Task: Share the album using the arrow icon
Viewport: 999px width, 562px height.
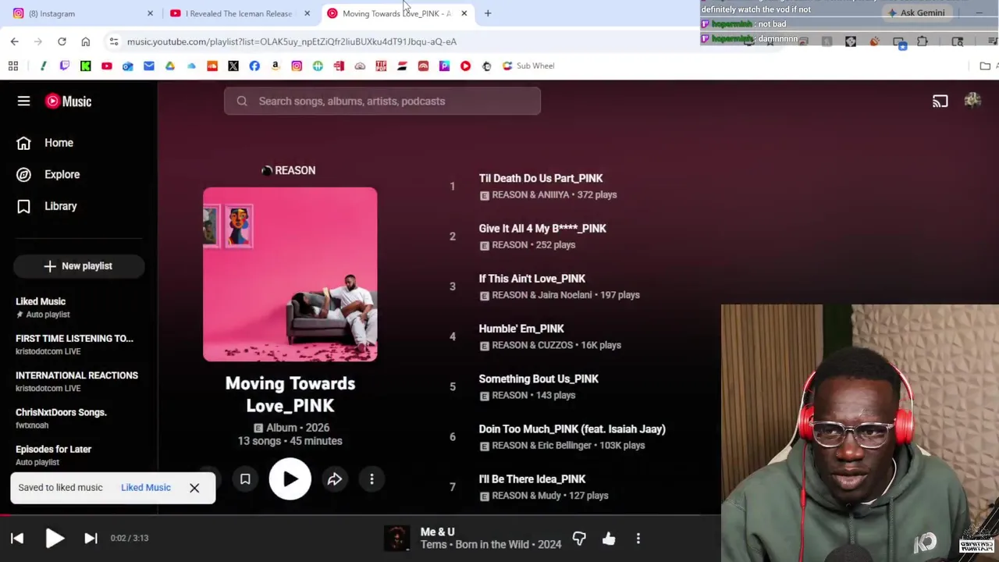Action: click(334, 479)
